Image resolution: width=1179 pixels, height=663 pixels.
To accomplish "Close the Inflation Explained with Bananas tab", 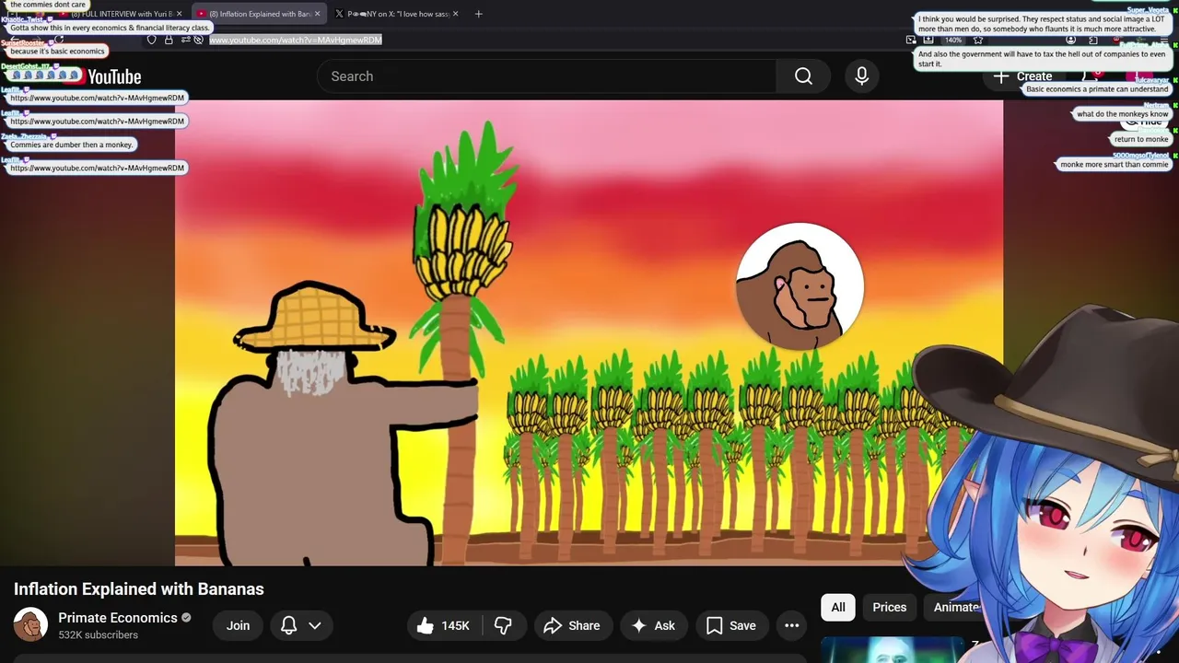I will point(317,14).
